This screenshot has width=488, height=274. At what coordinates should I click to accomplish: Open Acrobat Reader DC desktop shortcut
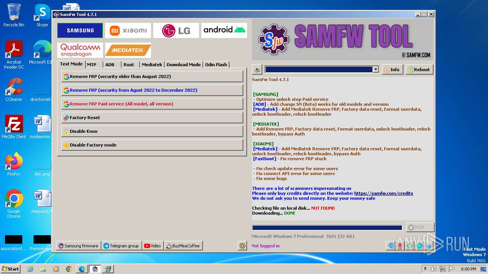coord(14,55)
